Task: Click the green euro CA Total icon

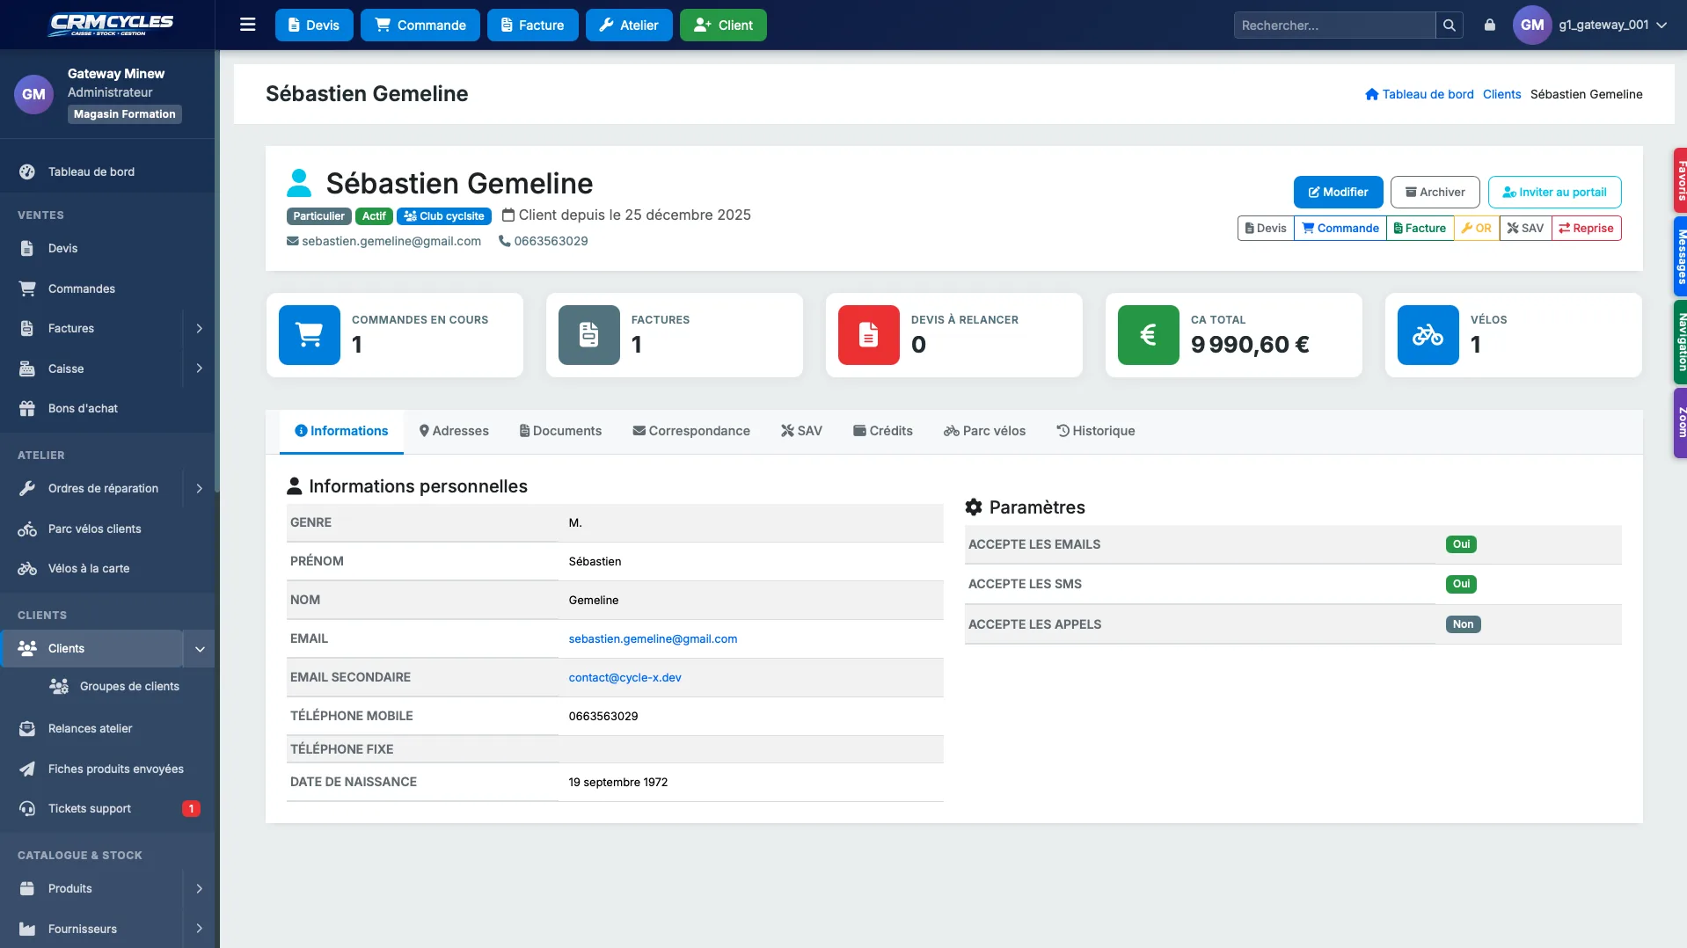Action: tap(1149, 335)
